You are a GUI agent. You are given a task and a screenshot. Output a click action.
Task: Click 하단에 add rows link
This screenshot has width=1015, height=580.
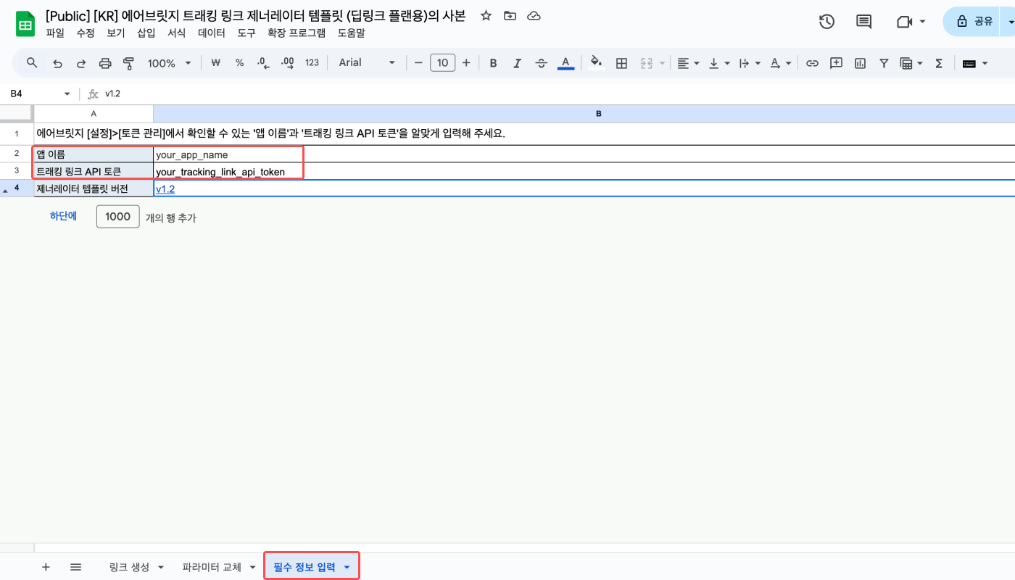[63, 216]
